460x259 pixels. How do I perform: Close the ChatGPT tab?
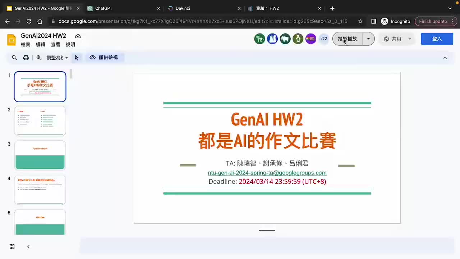[158, 8]
